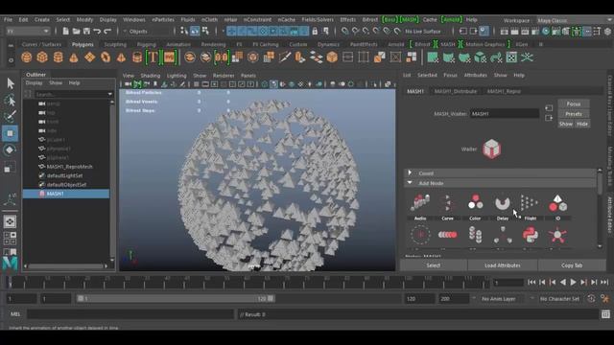
Task: Add the MASH Flight node
Action: (530, 203)
